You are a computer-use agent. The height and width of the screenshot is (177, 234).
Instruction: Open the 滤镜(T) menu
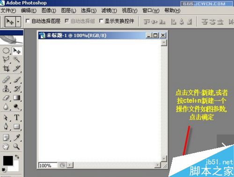pos(109,11)
